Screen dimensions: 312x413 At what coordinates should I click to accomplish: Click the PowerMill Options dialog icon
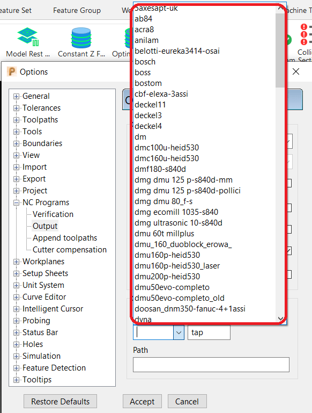coord(12,71)
